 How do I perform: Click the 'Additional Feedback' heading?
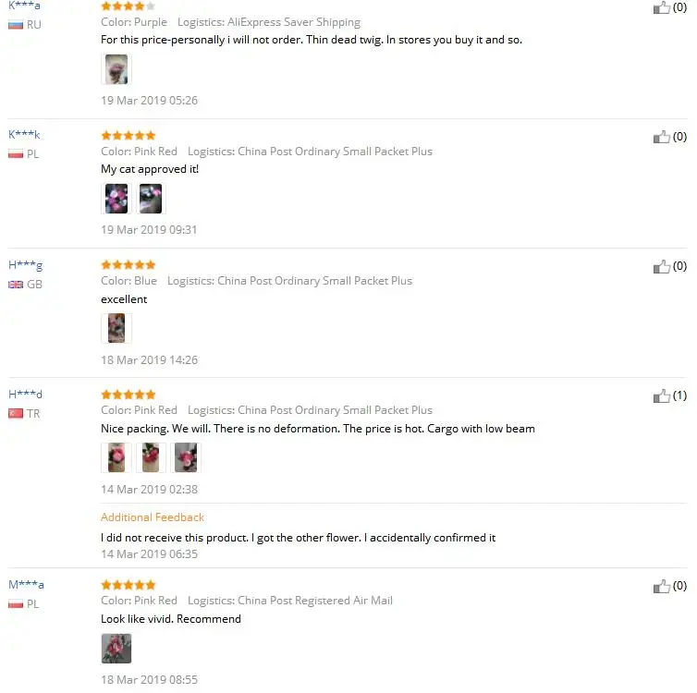[x=153, y=517]
